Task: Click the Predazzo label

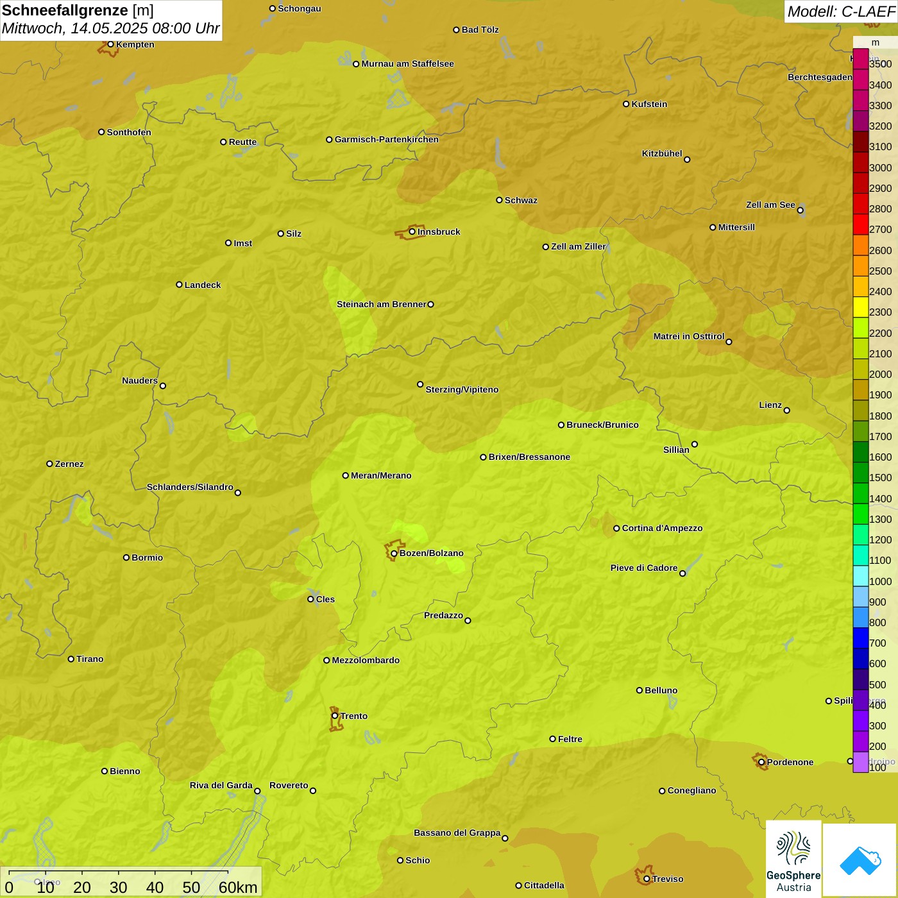Action: [x=443, y=615]
